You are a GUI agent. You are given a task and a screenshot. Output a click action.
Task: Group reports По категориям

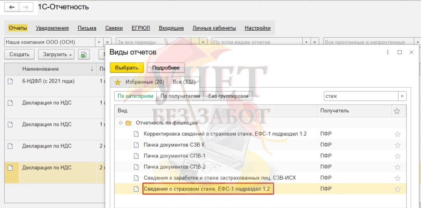click(136, 96)
